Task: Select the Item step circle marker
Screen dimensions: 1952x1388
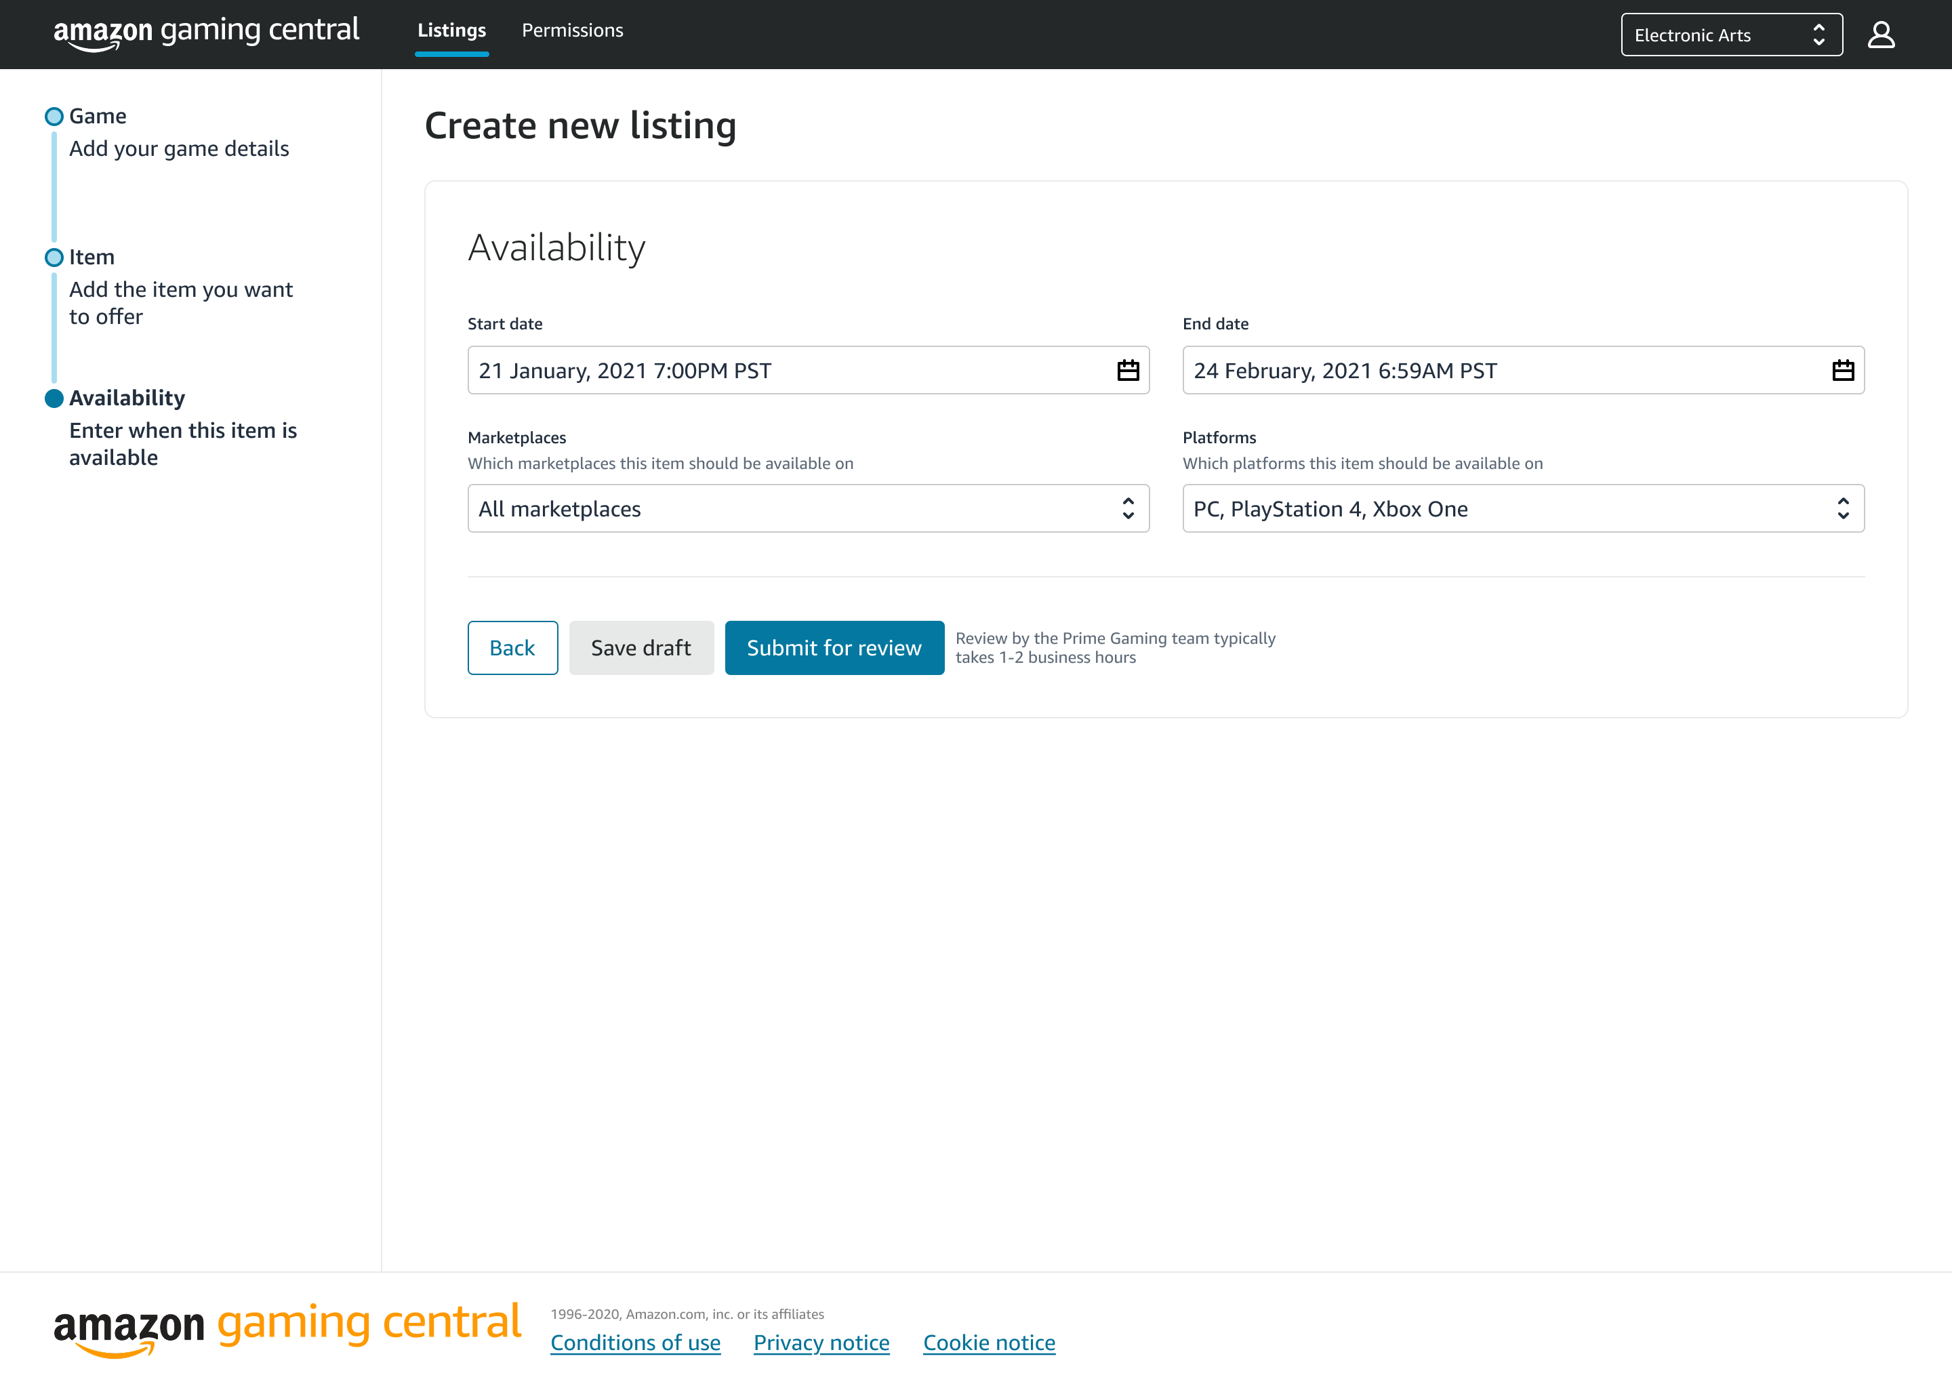Action: pyautogui.click(x=54, y=258)
